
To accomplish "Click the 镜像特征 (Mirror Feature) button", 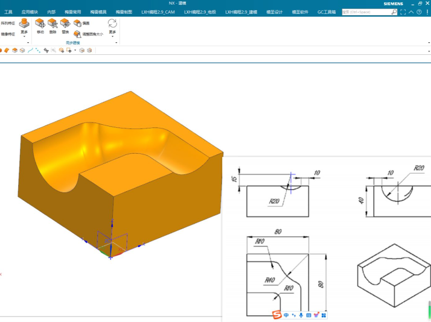I will [x=8, y=34].
